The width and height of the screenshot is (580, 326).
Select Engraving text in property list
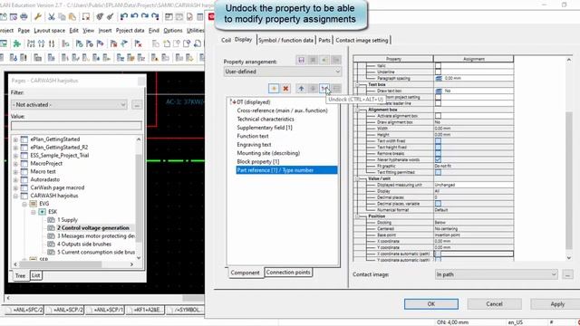pos(254,145)
